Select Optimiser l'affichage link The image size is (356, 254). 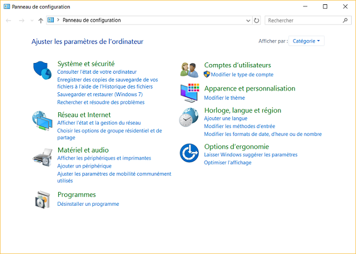228,163
